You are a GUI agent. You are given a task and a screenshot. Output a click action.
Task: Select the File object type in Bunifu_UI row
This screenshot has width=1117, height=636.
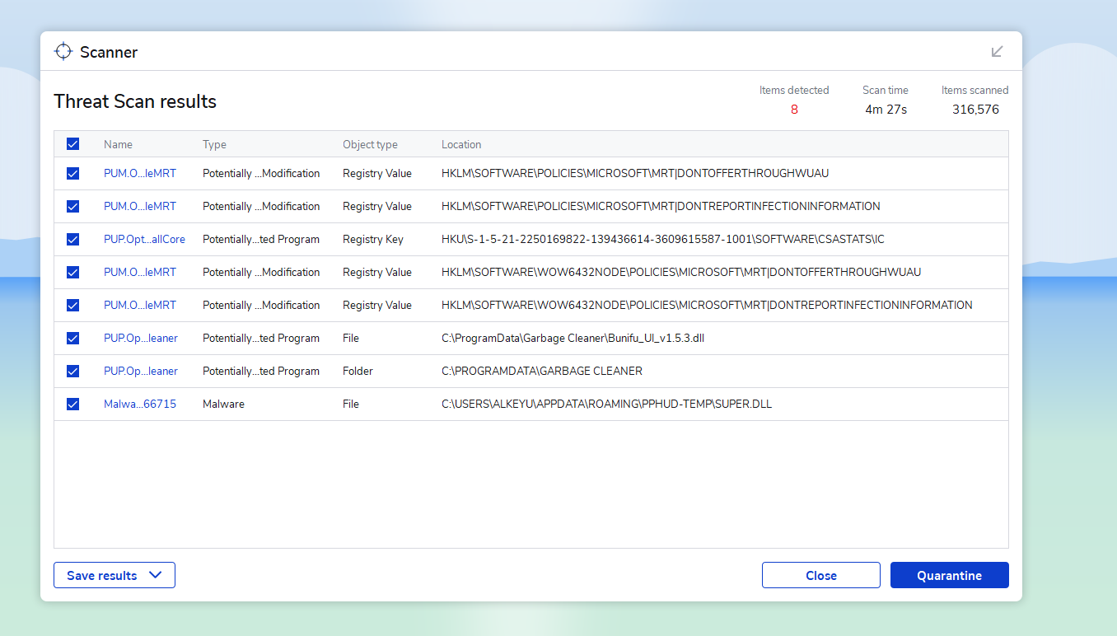coord(351,339)
